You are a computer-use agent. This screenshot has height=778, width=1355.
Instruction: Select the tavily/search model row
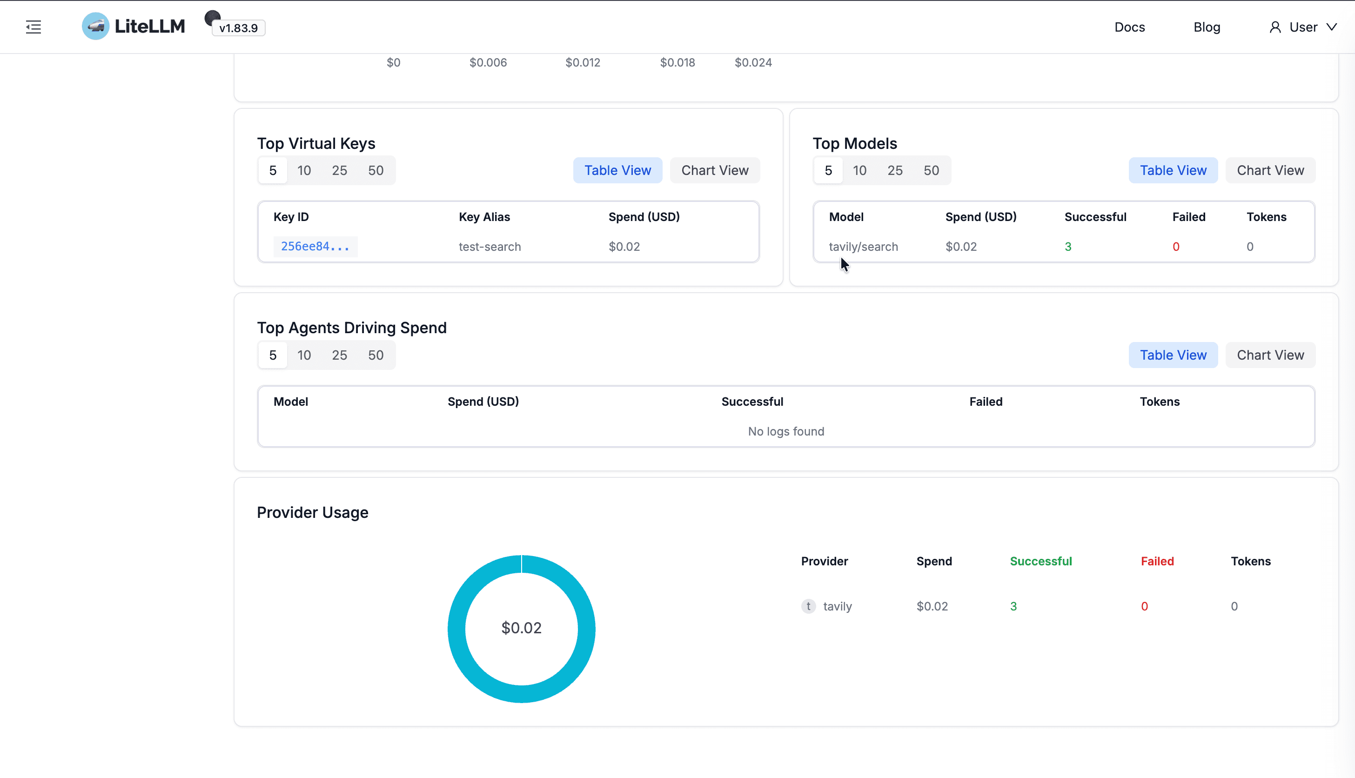coord(1063,246)
